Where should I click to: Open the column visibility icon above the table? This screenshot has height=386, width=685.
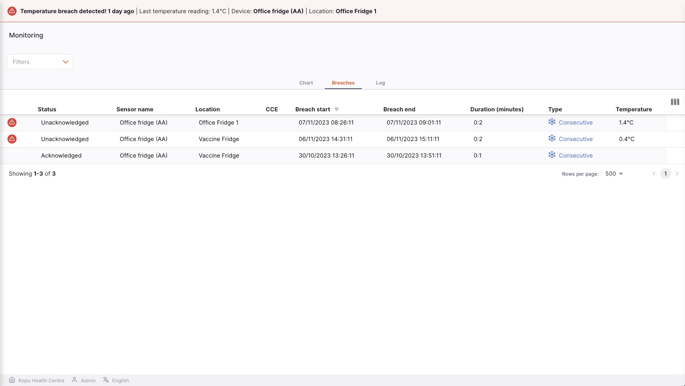[675, 102]
